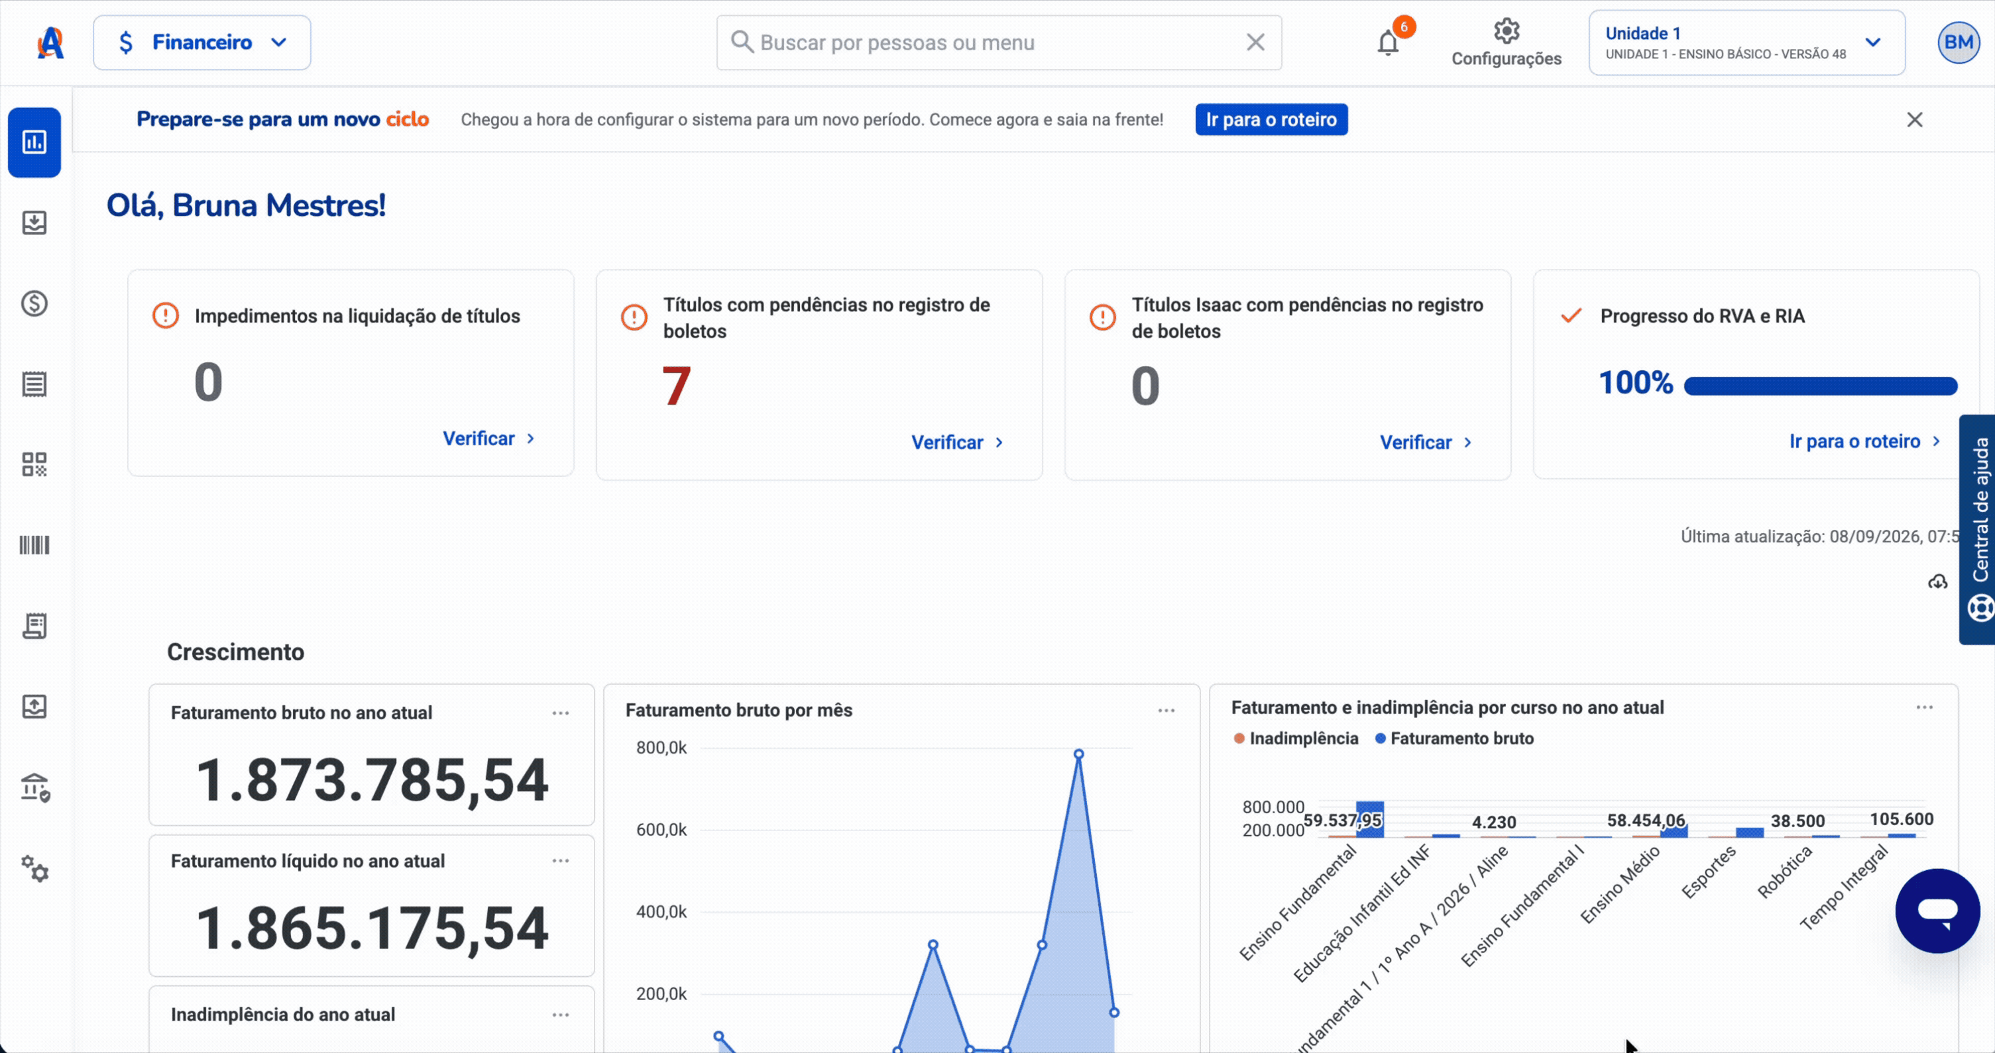The image size is (1995, 1053).
Task: Open Configurações gear icon
Action: coord(1507,32)
